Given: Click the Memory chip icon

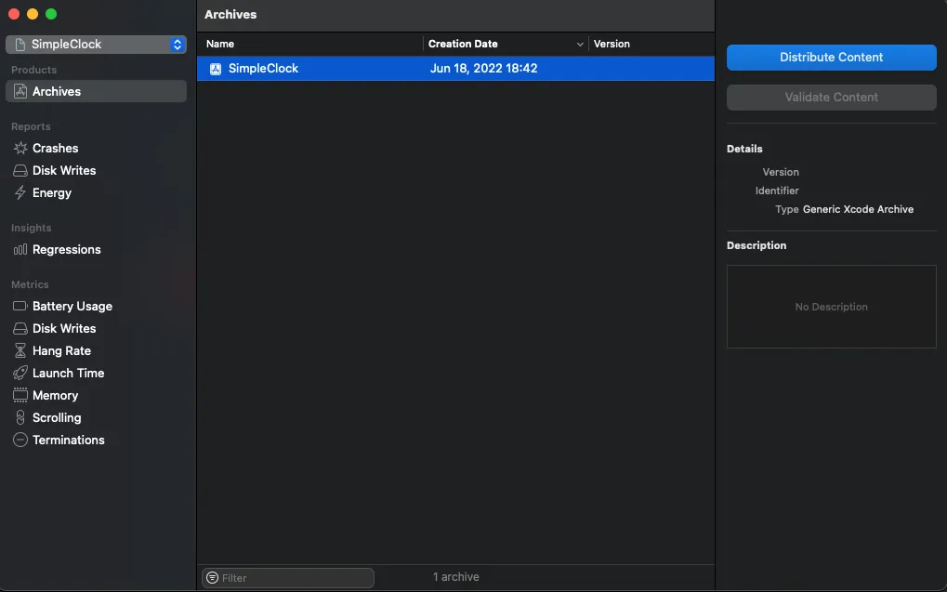Looking at the screenshot, I should click(20, 396).
